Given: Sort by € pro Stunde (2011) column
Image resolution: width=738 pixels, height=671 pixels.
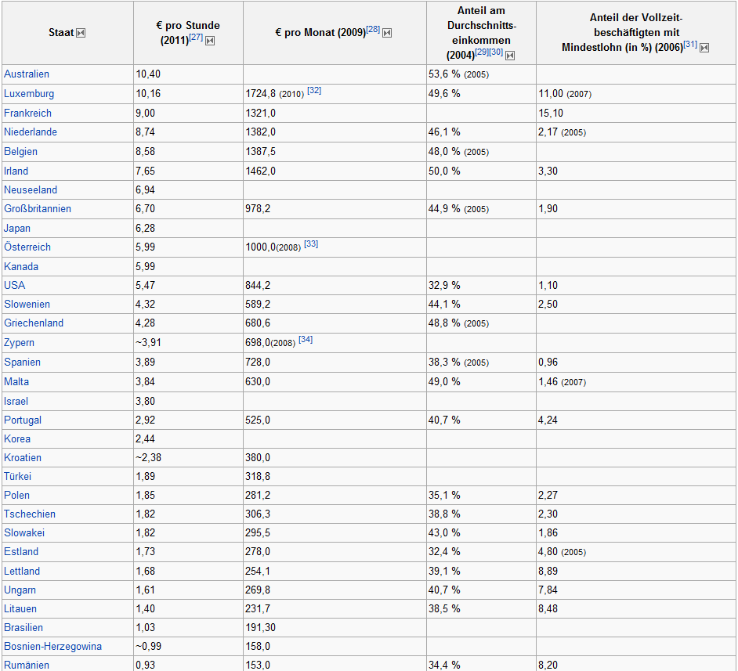Looking at the screenshot, I should point(210,41).
